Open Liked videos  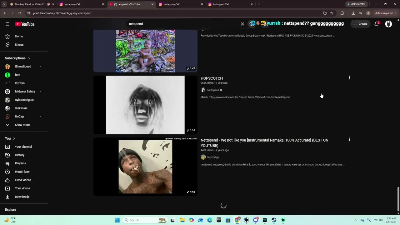click(23, 180)
